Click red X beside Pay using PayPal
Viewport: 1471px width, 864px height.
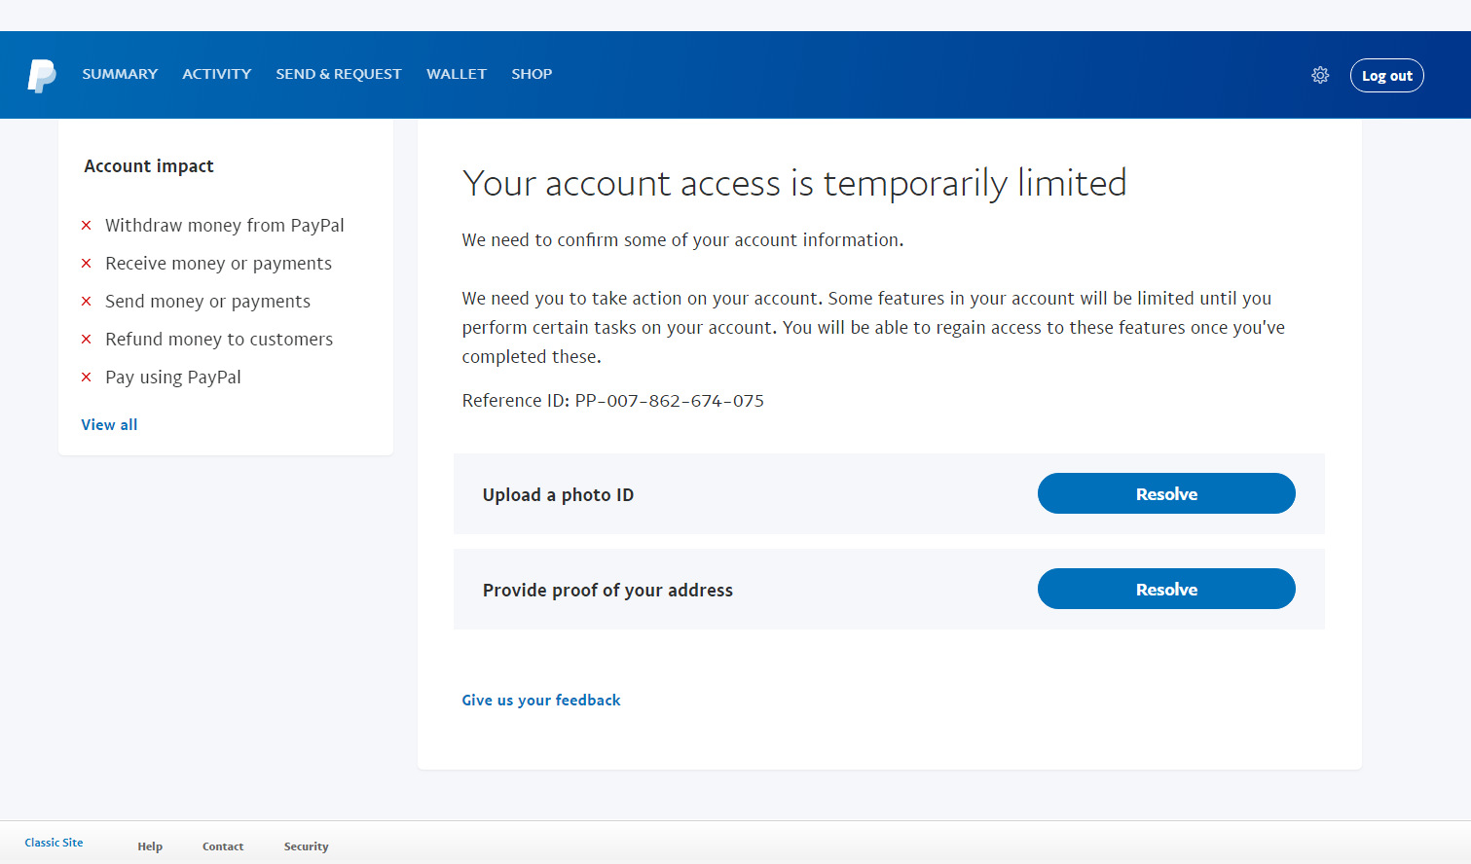pos(86,378)
